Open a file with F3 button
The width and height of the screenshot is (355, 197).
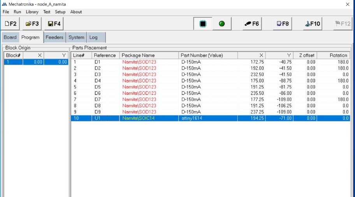[32, 23]
